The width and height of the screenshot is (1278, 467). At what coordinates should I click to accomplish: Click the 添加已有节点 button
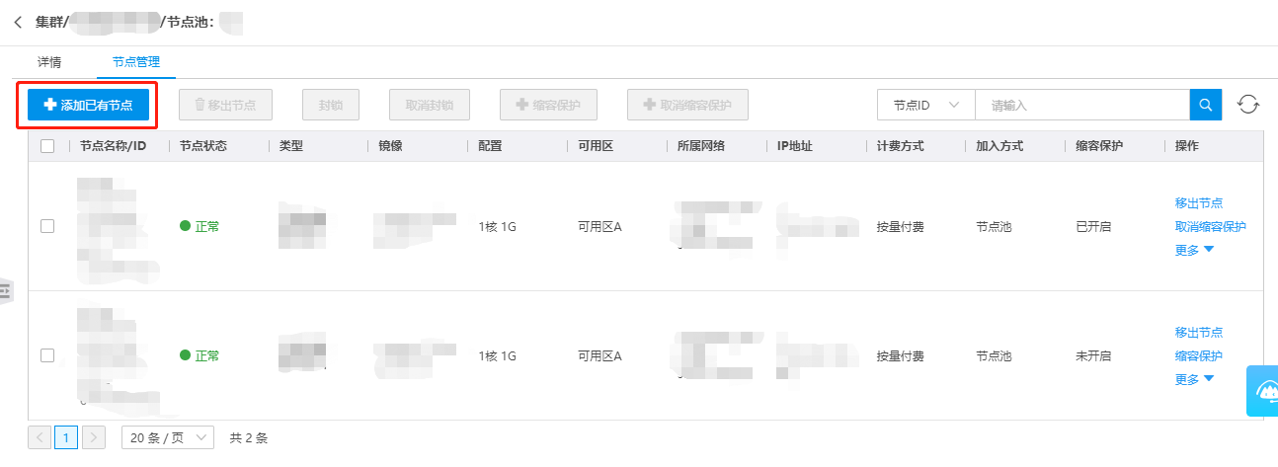(x=88, y=105)
